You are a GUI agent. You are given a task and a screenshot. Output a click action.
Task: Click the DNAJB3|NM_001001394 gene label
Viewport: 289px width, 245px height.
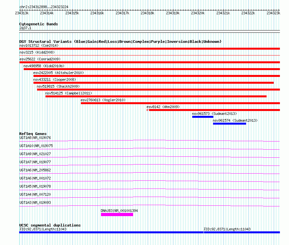point(119,211)
